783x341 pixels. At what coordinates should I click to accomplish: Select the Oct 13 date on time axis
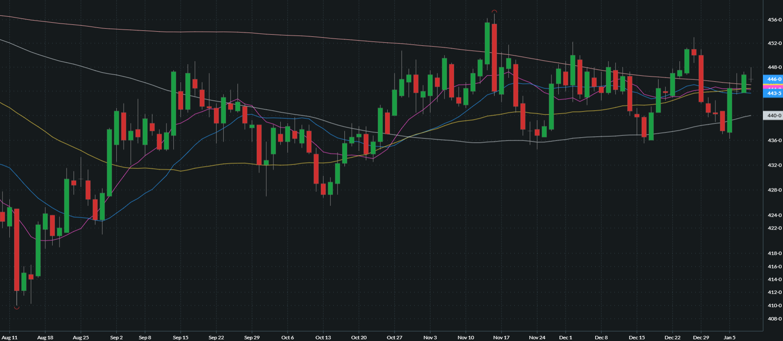[x=323, y=337]
